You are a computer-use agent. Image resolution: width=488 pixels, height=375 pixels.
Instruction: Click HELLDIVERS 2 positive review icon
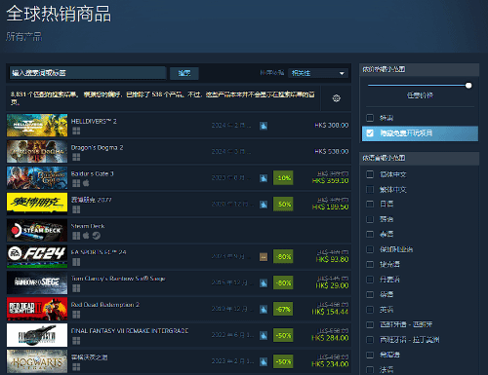[x=264, y=126]
